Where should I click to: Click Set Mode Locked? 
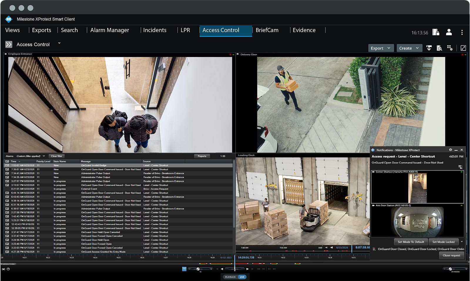click(443, 242)
